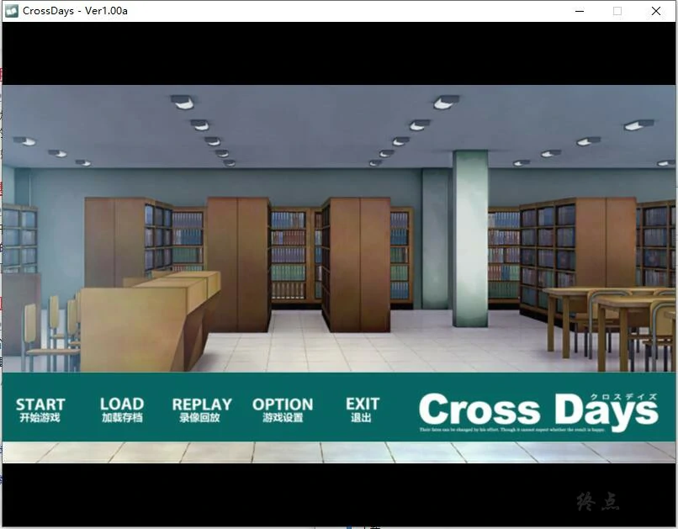This screenshot has width=678, height=529.
Task: Close the CrossDays game window
Action: click(655, 11)
